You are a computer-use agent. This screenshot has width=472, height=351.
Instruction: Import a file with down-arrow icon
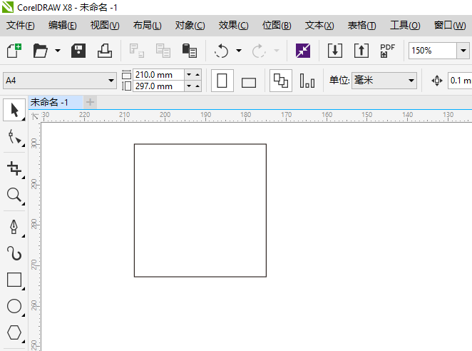click(x=334, y=51)
